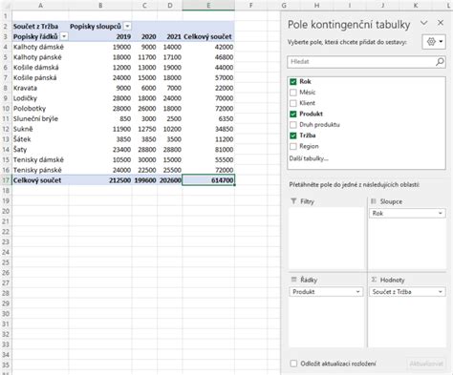Click the Aktualizovat button

(426, 364)
